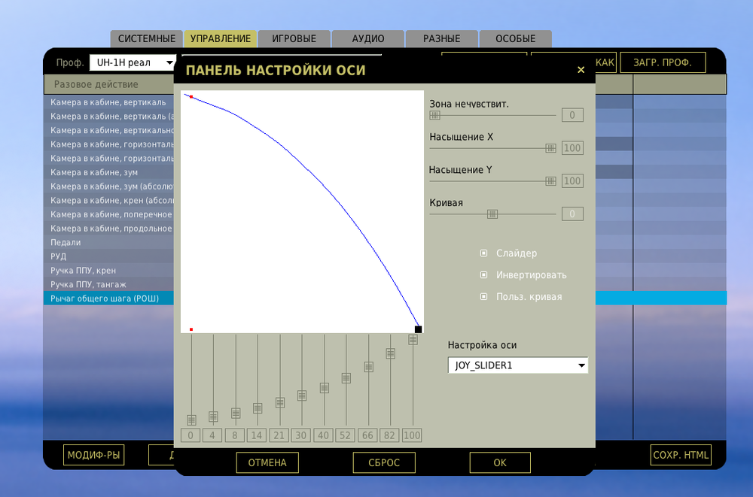Click the Кривая slider handle

pyautogui.click(x=492, y=214)
